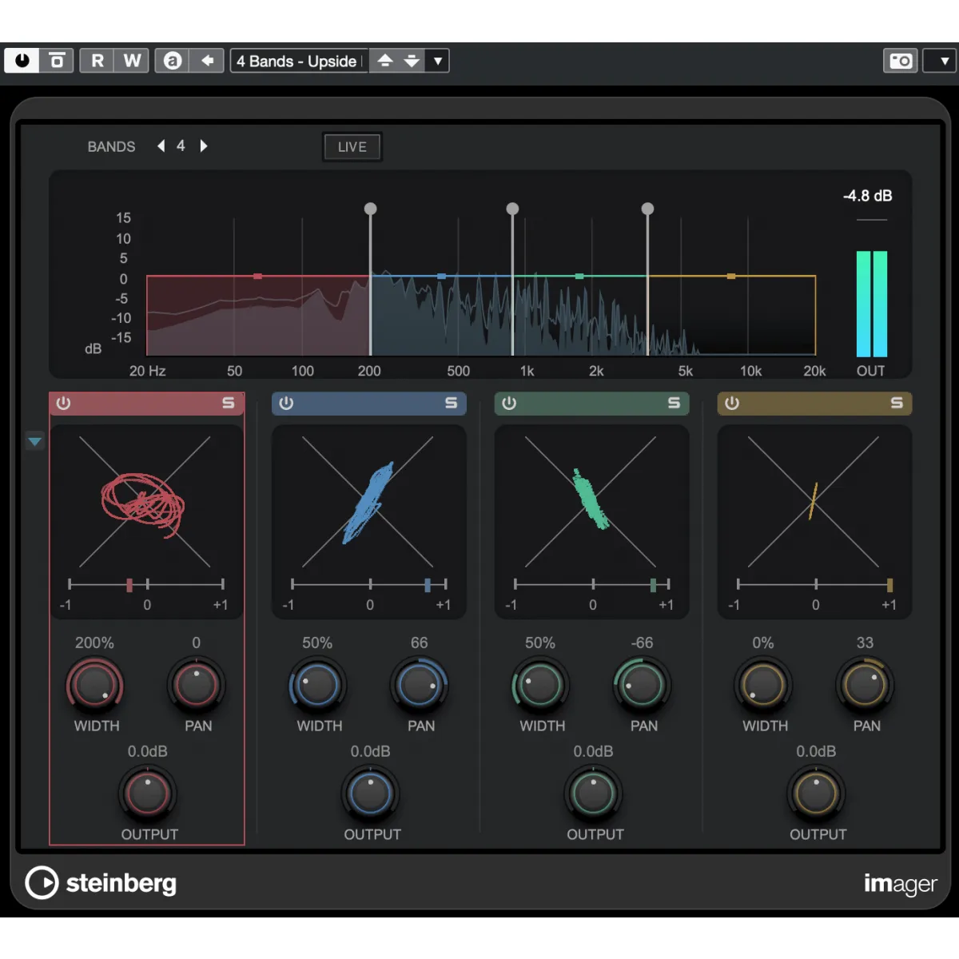The width and height of the screenshot is (959, 959).
Task: Click the yellow band OUTPUT knob
Action: click(x=816, y=793)
